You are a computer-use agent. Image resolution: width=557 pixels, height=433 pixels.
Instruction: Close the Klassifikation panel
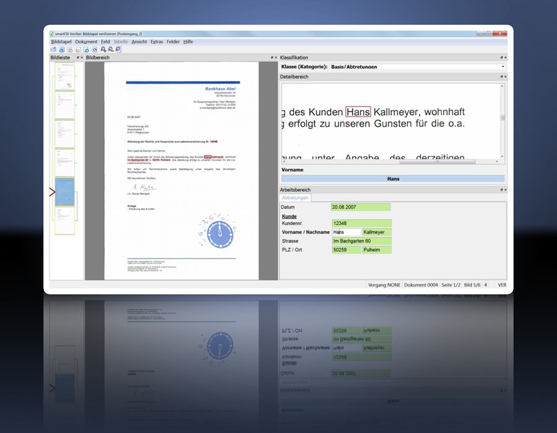506,58
